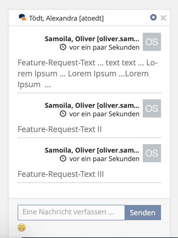This screenshot has height=238, width=178.
Task: Click sender name above first message
Action: coord(92,39)
